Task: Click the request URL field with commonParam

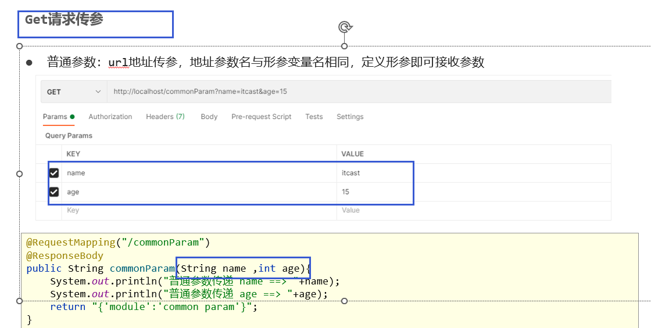Action: pyautogui.click(x=359, y=92)
